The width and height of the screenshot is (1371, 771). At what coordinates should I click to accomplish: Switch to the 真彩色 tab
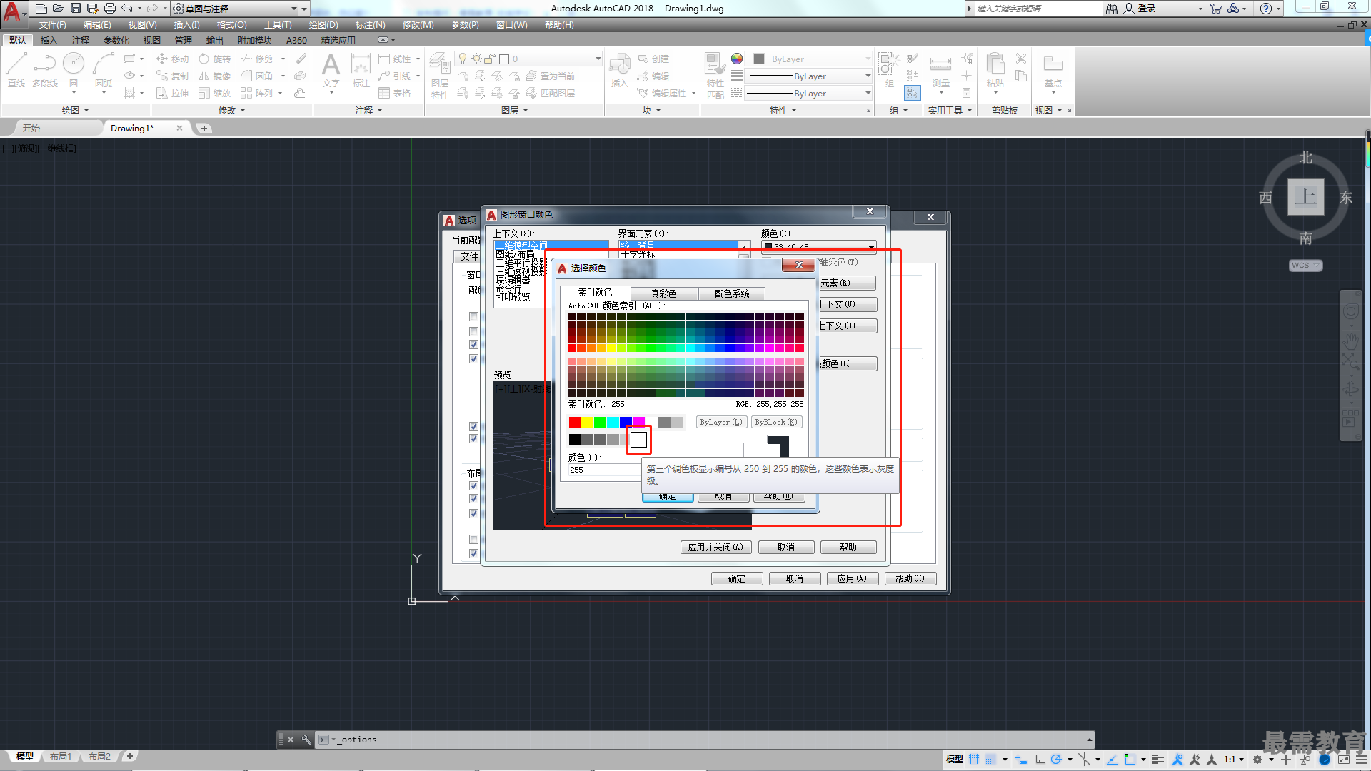pos(663,293)
